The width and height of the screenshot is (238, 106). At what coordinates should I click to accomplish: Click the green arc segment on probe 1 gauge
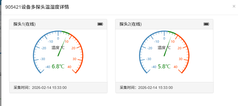pyautogui.click(x=66, y=32)
